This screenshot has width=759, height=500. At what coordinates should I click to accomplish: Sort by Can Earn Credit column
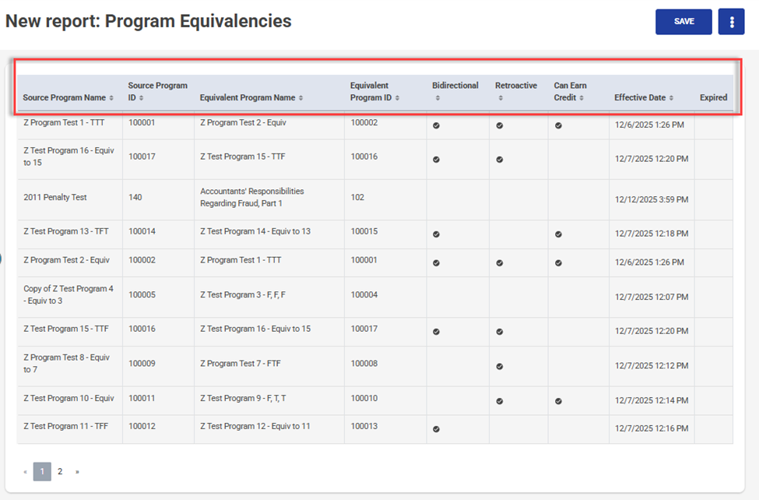pyautogui.click(x=570, y=92)
